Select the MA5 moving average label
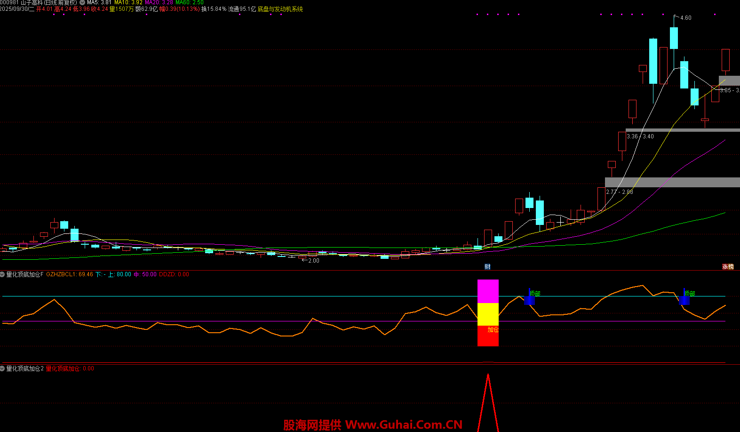 [99, 2]
